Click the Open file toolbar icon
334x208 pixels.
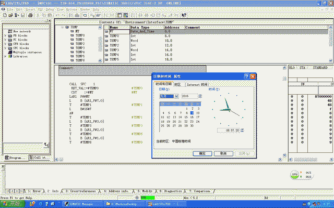pyautogui.click(x=11, y=16)
